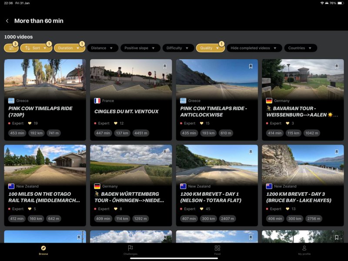This screenshot has height=261, width=348.
Task: Open the Challenges section from the bottom bar
Action: 130,248
